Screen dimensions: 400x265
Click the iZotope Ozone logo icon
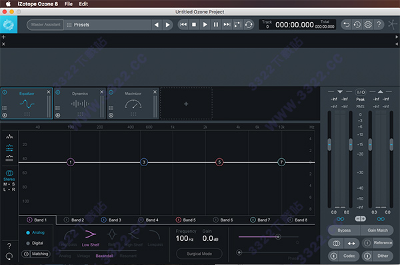pyautogui.click(x=9, y=25)
